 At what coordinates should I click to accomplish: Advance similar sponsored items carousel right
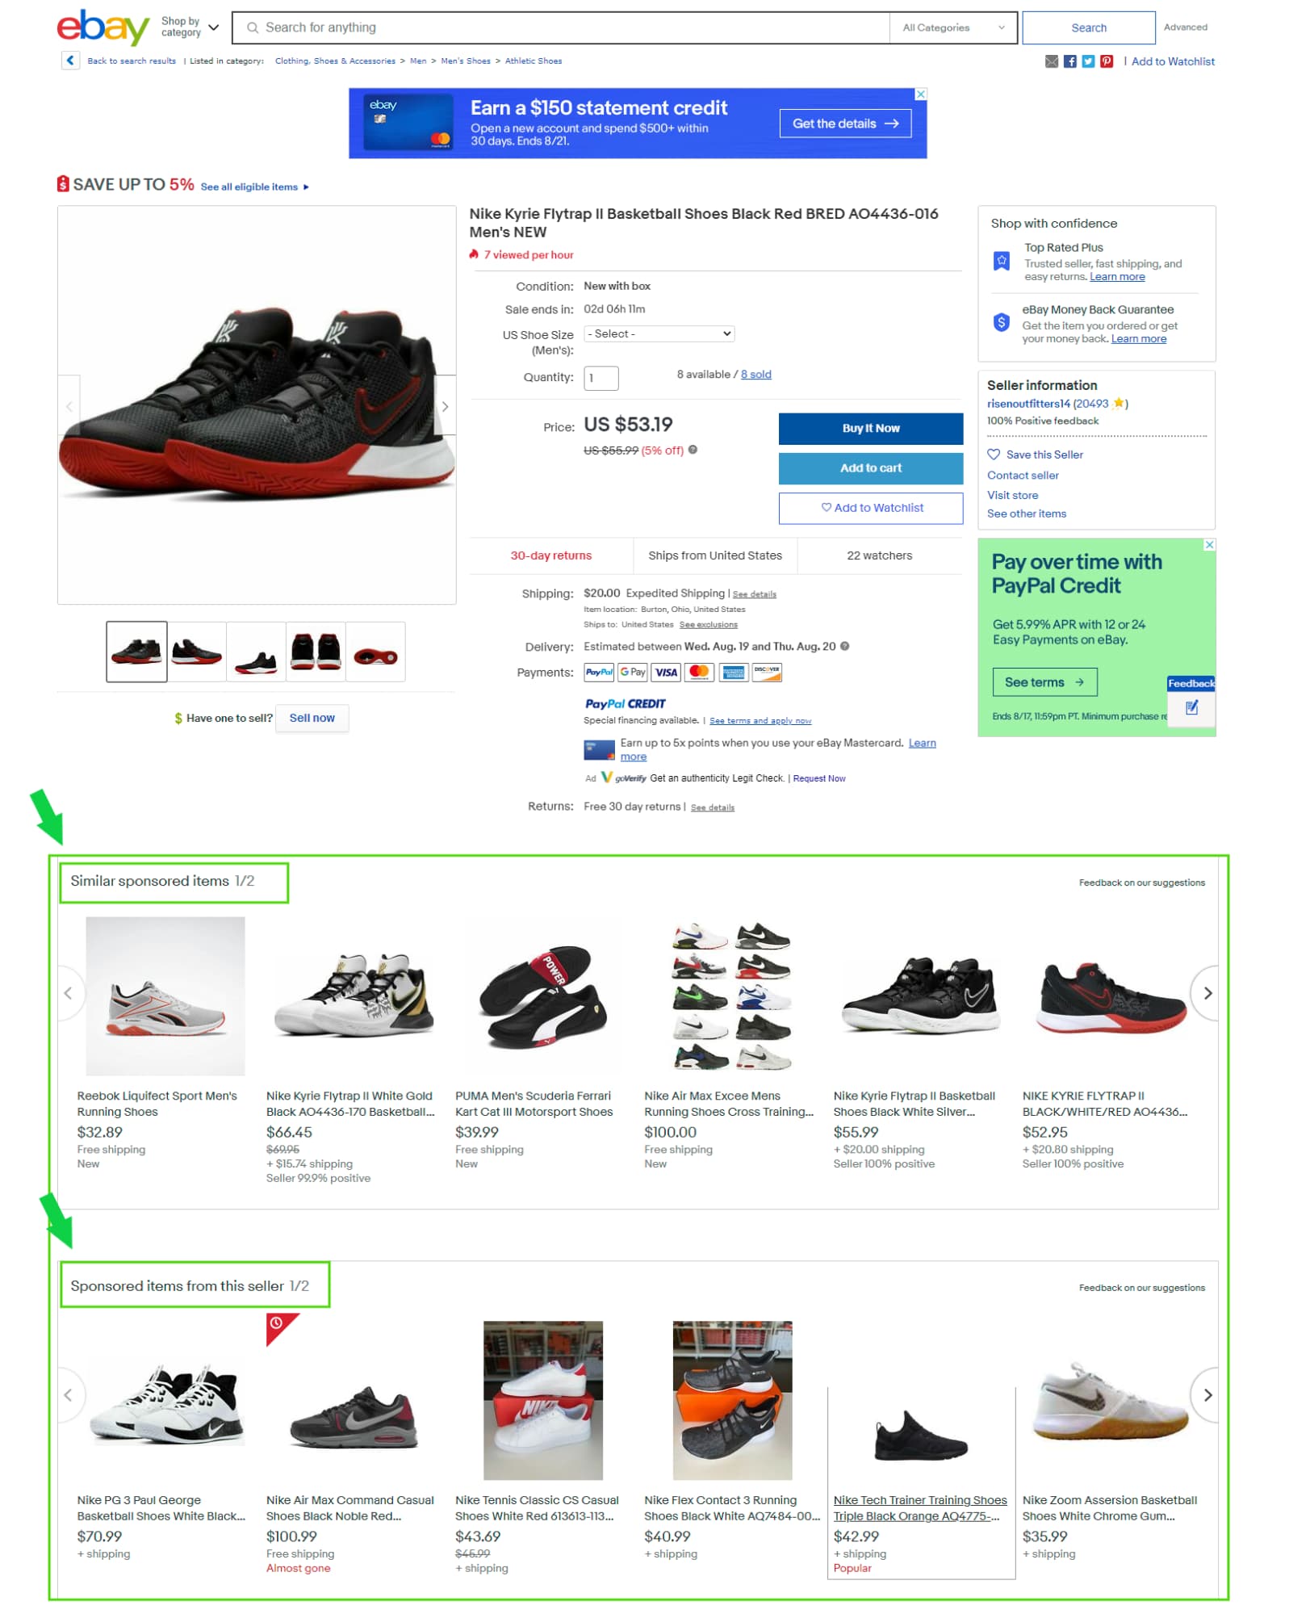(1207, 992)
